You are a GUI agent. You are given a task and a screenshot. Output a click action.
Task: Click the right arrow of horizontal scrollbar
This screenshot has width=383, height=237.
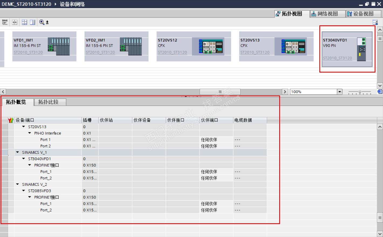point(285,92)
